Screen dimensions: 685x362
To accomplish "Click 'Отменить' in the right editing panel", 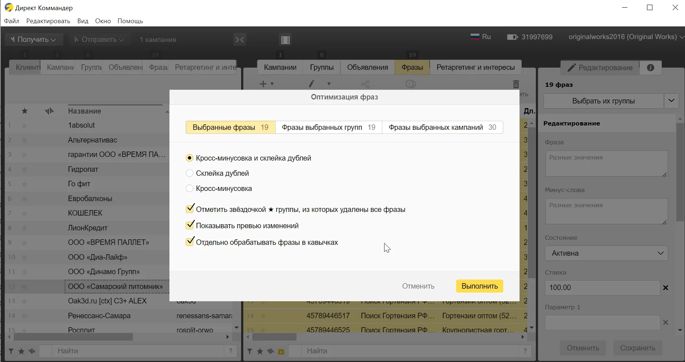I will click(x=583, y=348).
